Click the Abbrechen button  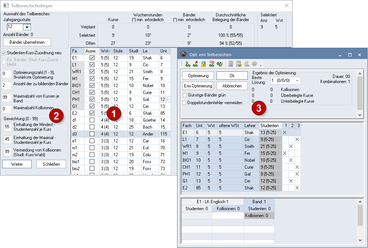click(x=232, y=86)
